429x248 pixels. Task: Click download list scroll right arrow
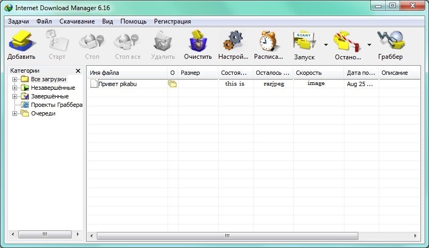[x=415, y=236]
